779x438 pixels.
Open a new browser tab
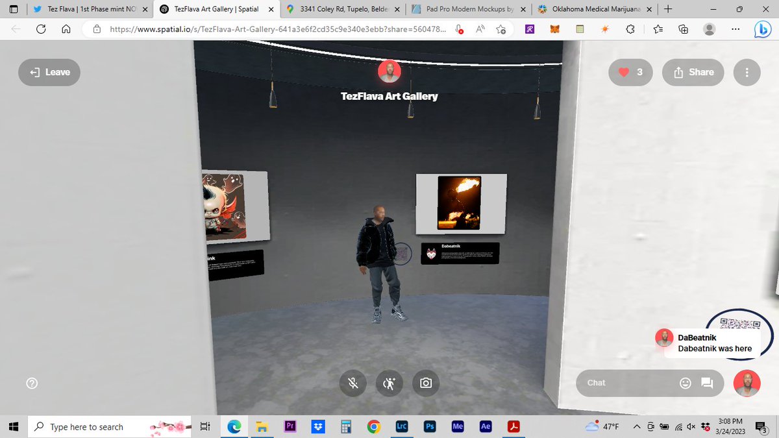(668, 9)
